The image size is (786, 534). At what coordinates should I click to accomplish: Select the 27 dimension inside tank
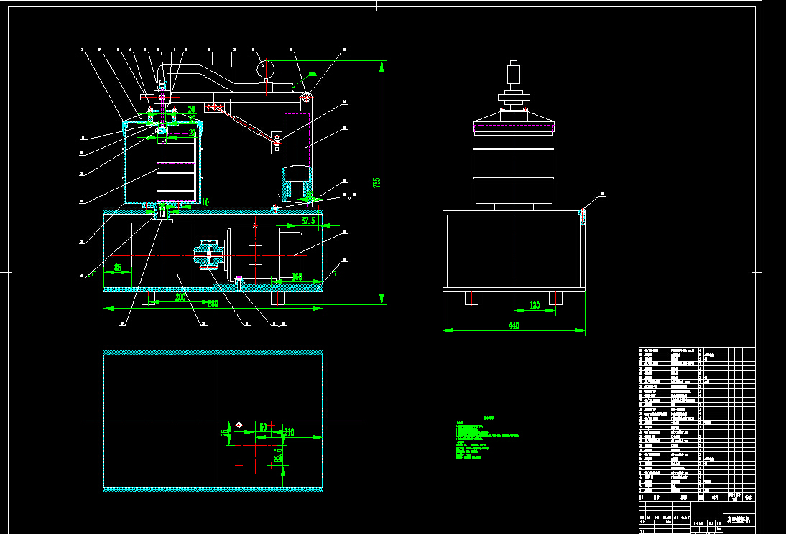tap(193, 133)
